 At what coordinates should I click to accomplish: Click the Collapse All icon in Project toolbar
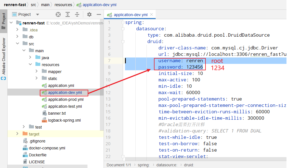pos(77,14)
